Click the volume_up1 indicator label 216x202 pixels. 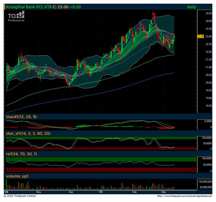[17, 176]
